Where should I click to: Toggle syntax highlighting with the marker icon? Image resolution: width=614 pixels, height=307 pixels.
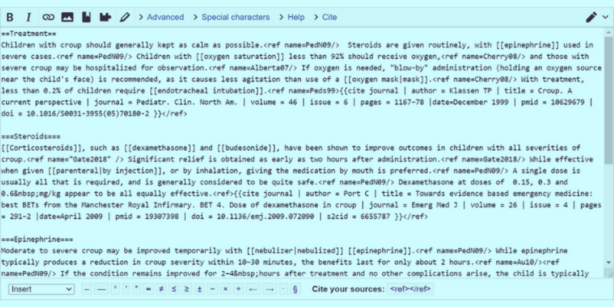click(124, 17)
